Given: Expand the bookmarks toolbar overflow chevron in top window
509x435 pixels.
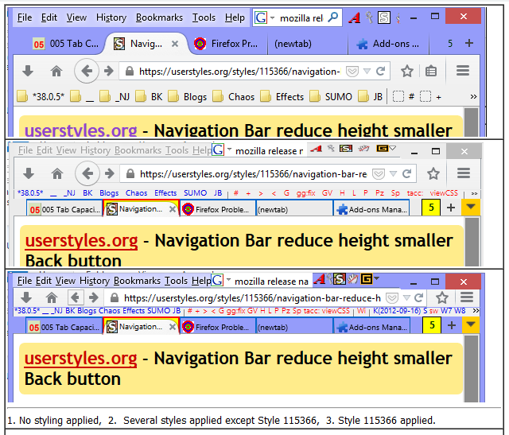Looking at the screenshot, I should [x=474, y=96].
